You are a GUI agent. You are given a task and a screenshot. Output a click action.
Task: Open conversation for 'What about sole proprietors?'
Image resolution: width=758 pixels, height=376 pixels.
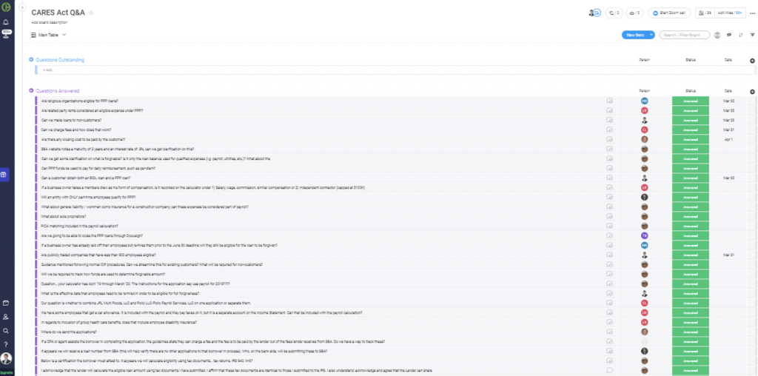[x=610, y=217]
